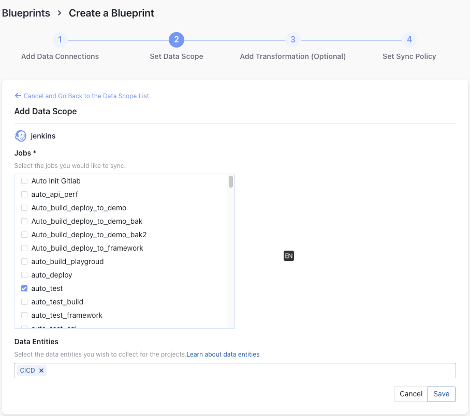Check the Auto Init Gitlab job
Image resolution: width=470 pixels, height=416 pixels.
coord(24,181)
